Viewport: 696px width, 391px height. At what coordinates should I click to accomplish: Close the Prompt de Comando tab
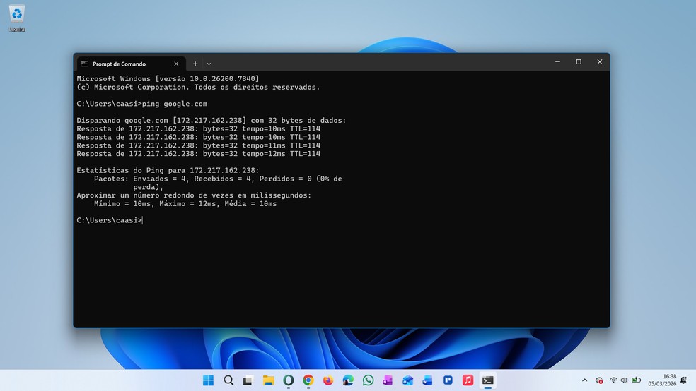coord(176,64)
